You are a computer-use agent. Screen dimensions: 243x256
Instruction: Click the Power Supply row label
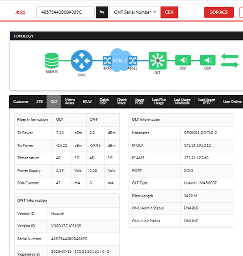29,170
